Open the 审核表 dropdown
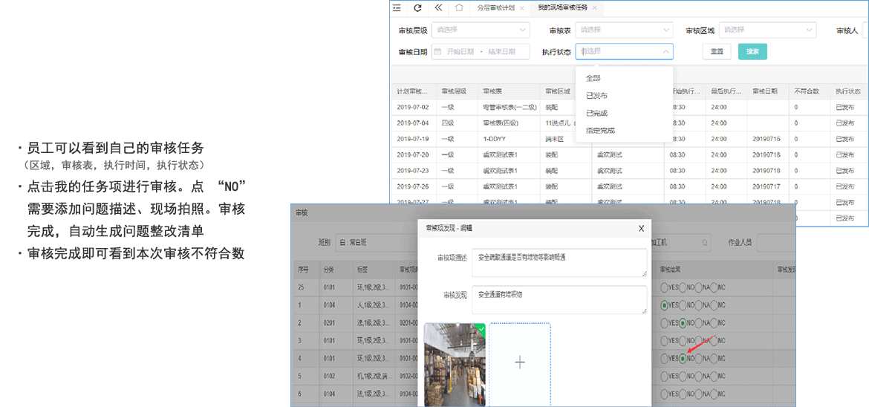The image size is (869, 407). point(625,30)
